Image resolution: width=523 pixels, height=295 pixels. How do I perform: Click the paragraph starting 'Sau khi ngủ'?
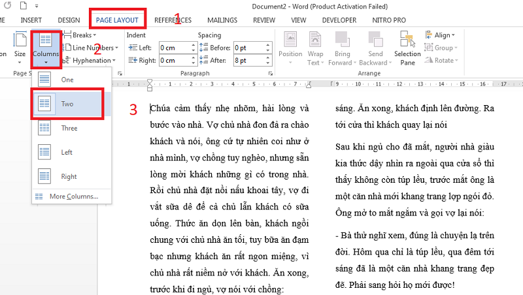point(414,179)
